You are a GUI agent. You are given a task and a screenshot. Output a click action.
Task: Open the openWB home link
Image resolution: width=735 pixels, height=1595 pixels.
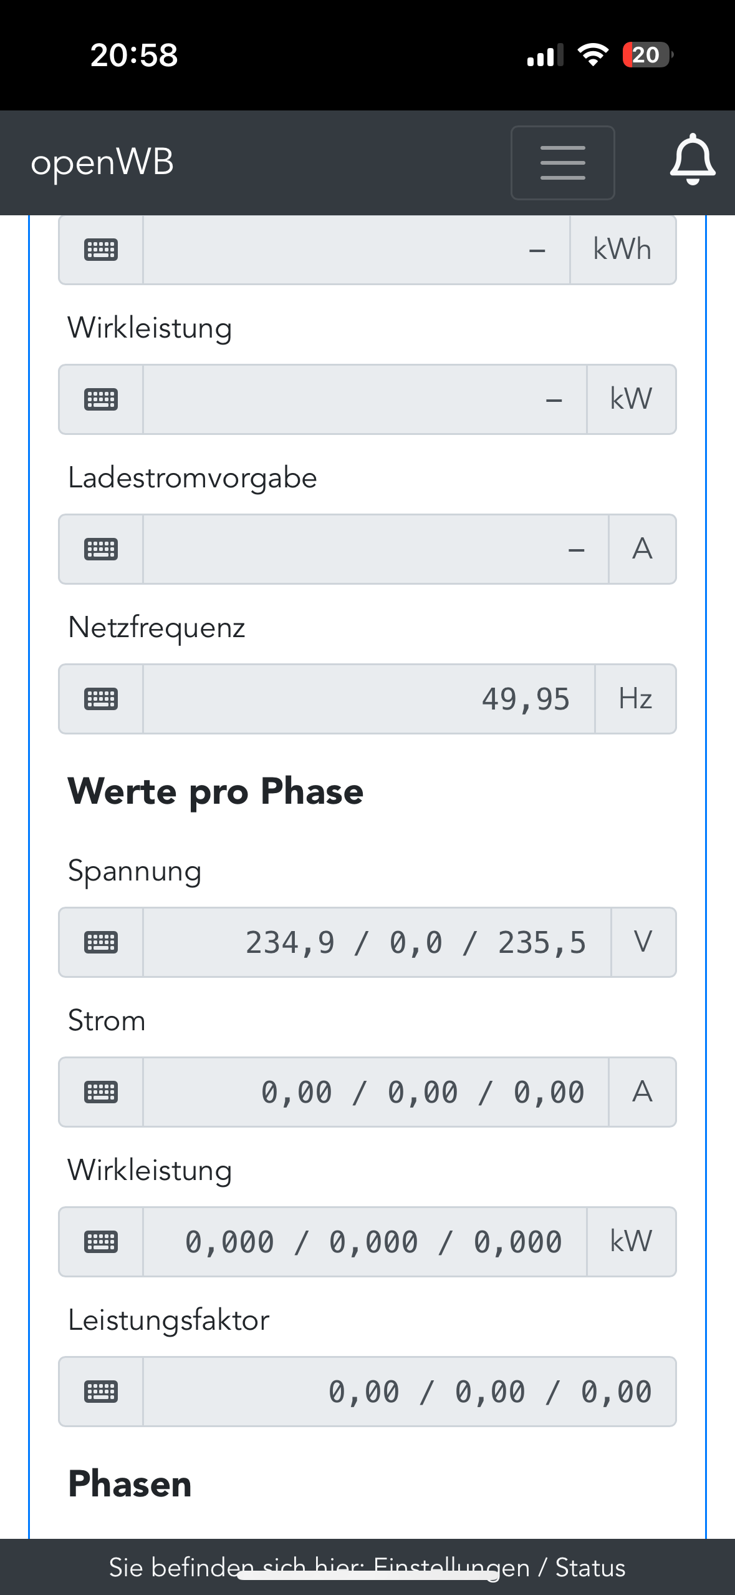pos(102,163)
